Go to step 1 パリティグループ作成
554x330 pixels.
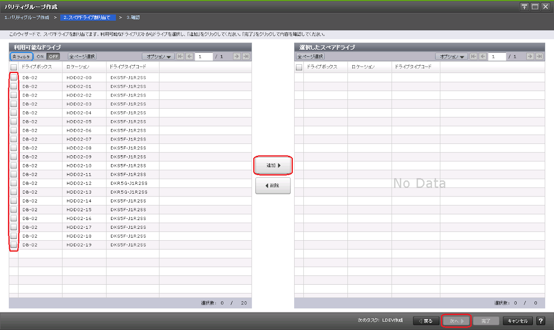tap(27, 18)
